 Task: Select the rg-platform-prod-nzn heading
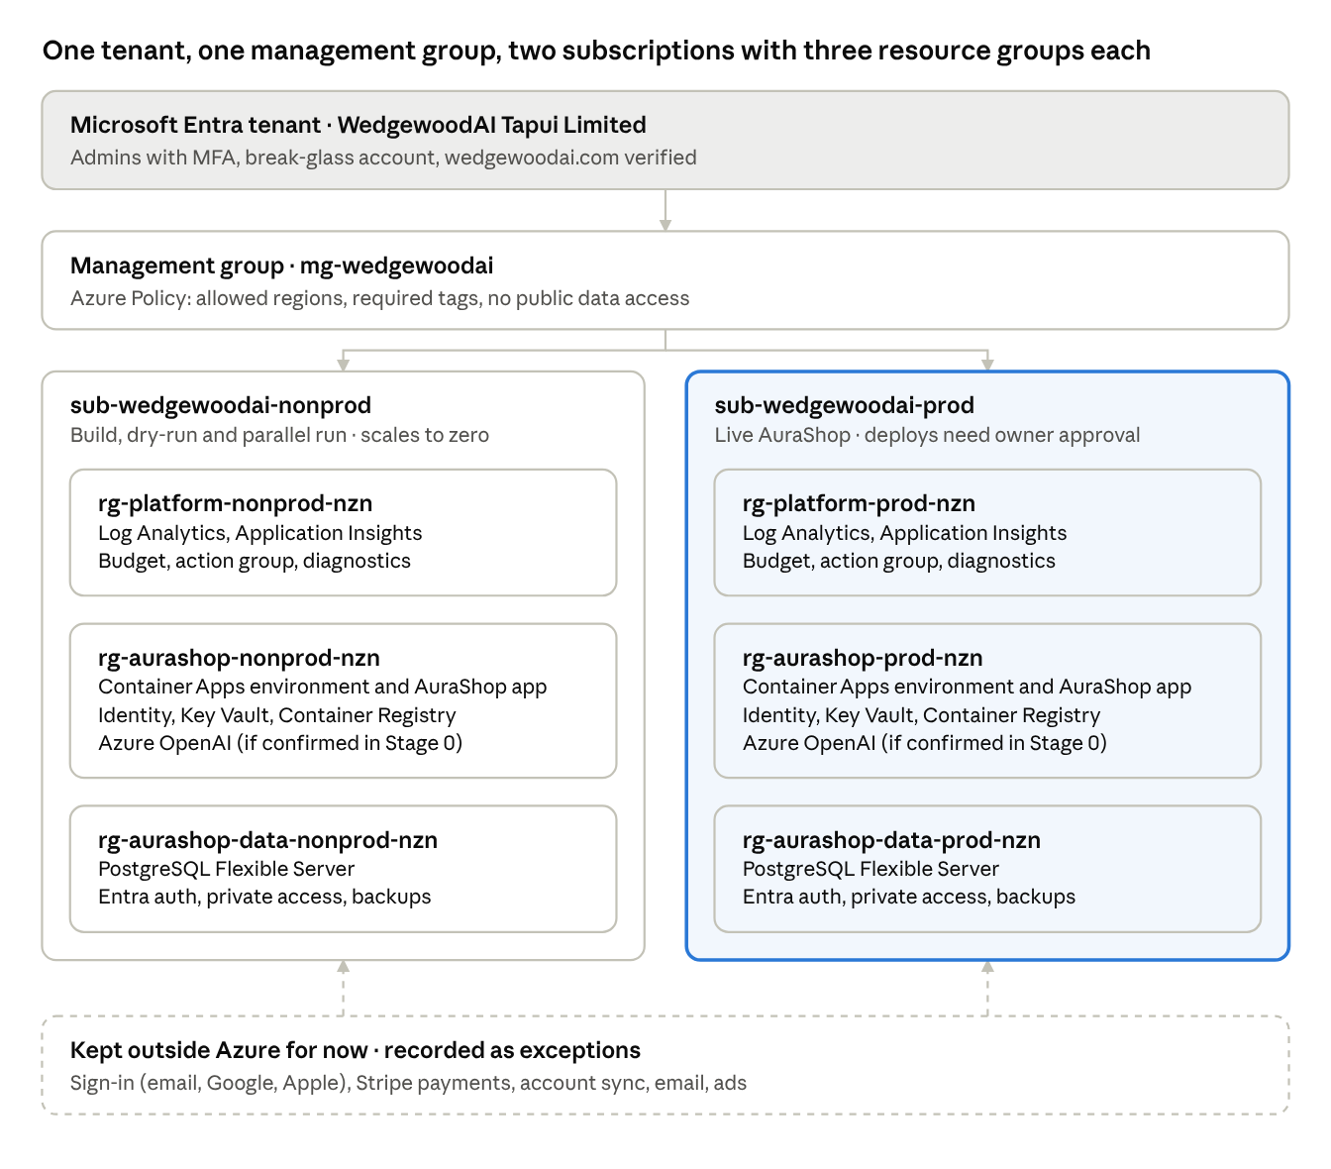[860, 503]
